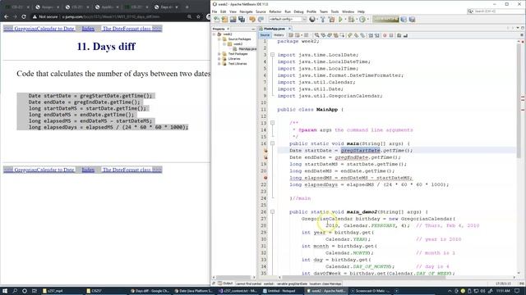Expand the Libraries node in Projects
This screenshot has height=295, width=526.
(x=219, y=59)
